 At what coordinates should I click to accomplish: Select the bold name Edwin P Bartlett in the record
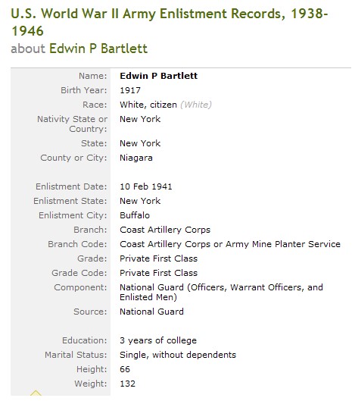coord(159,76)
